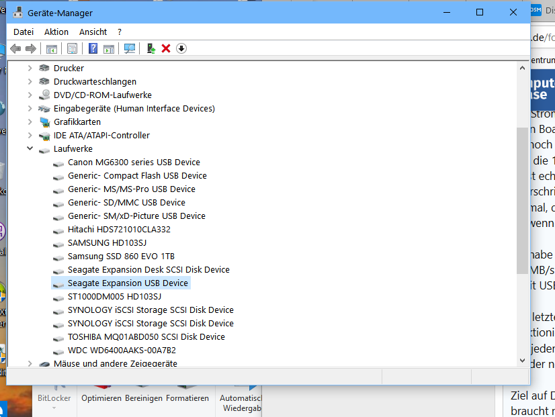
Task: Click drive icon next to TOSHIBA MQ01ABD050
Action: point(58,338)
